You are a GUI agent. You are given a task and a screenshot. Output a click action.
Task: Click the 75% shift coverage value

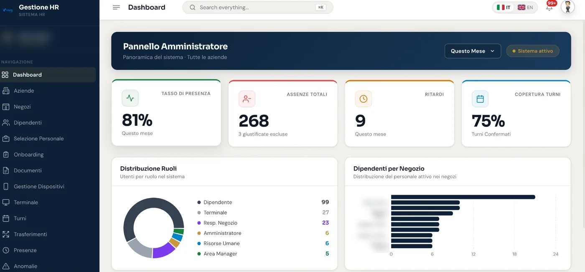pos(488,121)
